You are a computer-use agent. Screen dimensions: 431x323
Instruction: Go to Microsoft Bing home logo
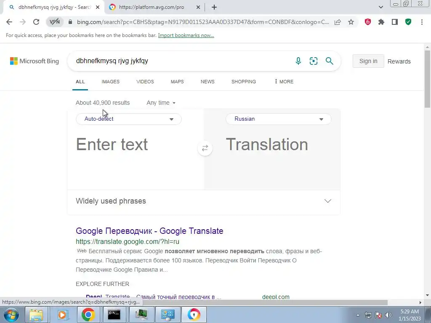coord(35,61)
